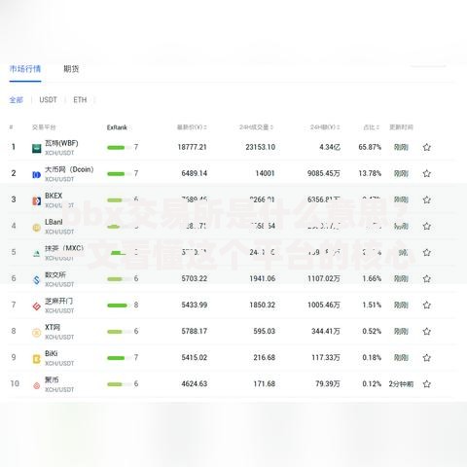Open the 芝麻开门 logo icon
This screenshot has height=467, width=467.
pyautogui.click(x=36, y=306)
